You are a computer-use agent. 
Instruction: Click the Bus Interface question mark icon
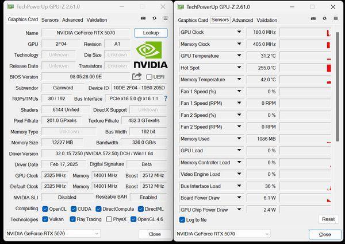(x=166, y=99)
